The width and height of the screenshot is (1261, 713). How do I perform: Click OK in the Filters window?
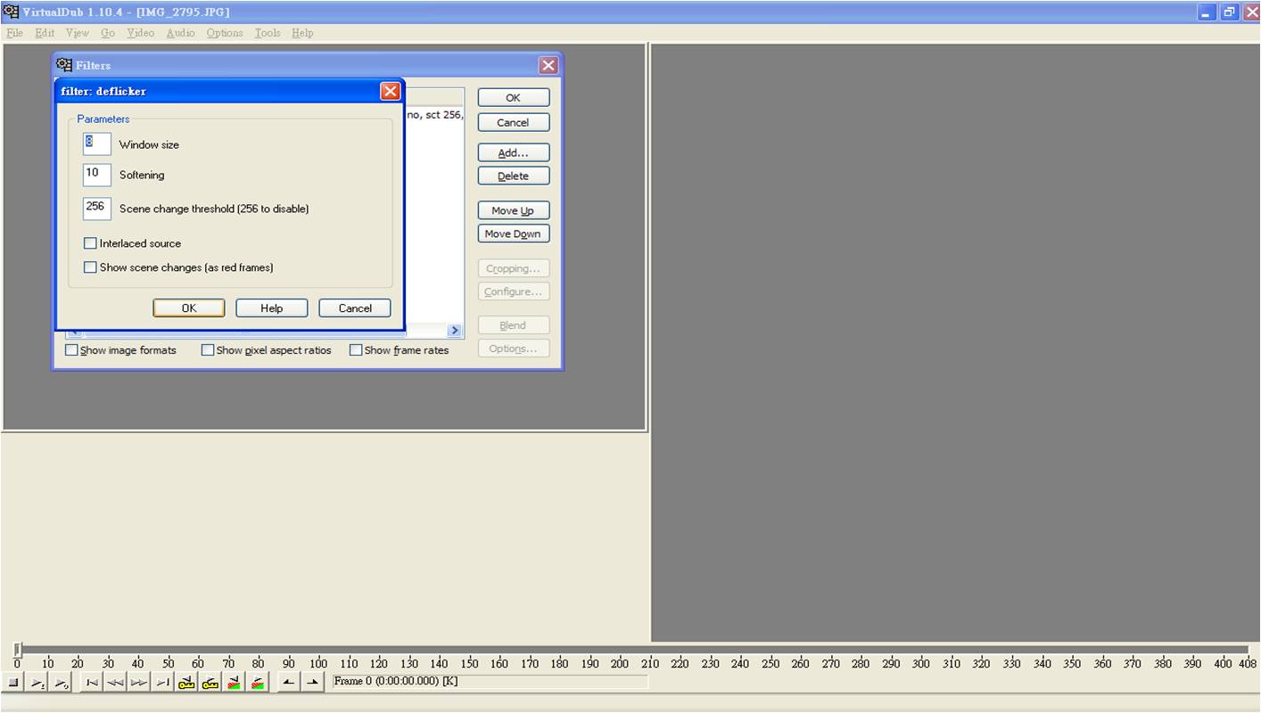514,98
